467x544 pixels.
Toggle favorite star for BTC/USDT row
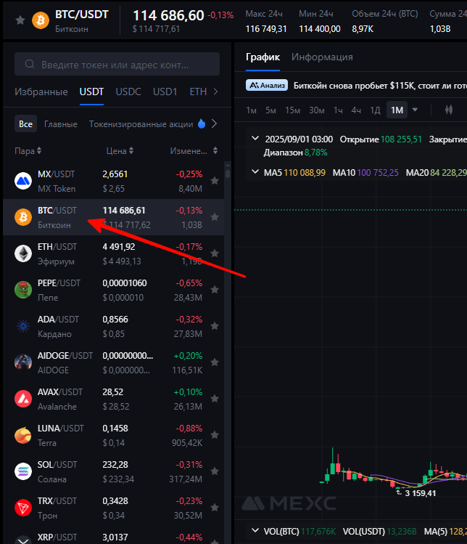click(215, 217)
